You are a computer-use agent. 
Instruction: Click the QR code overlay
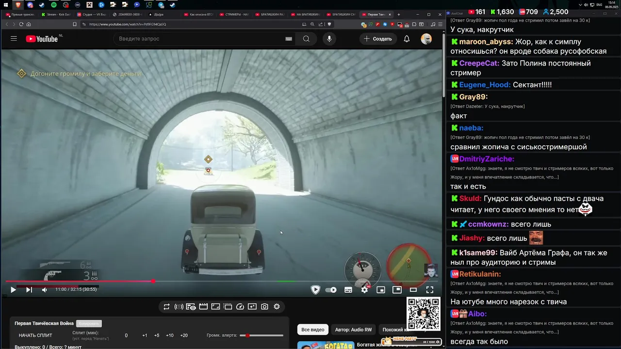pyautogui.click(x=423, y=314)
